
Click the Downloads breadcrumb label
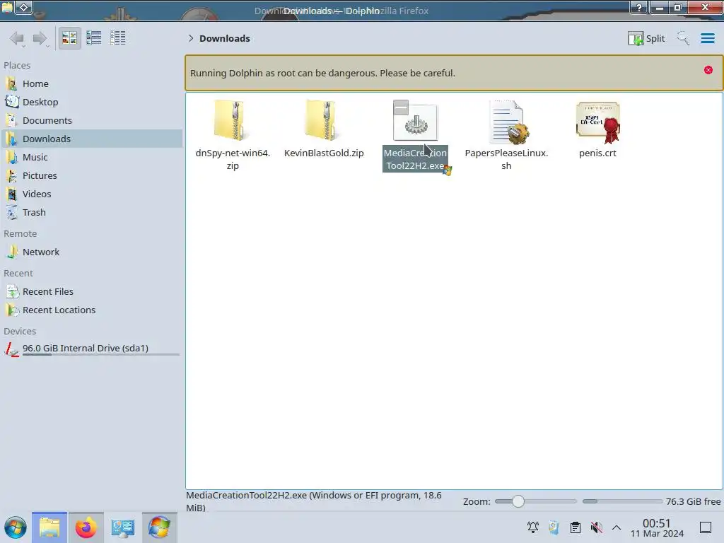(224, 38)
